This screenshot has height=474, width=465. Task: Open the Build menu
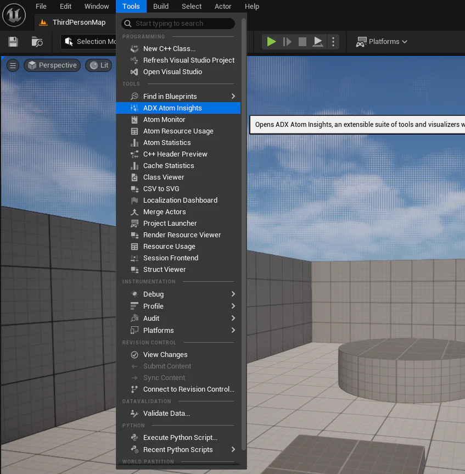[161, 7]
